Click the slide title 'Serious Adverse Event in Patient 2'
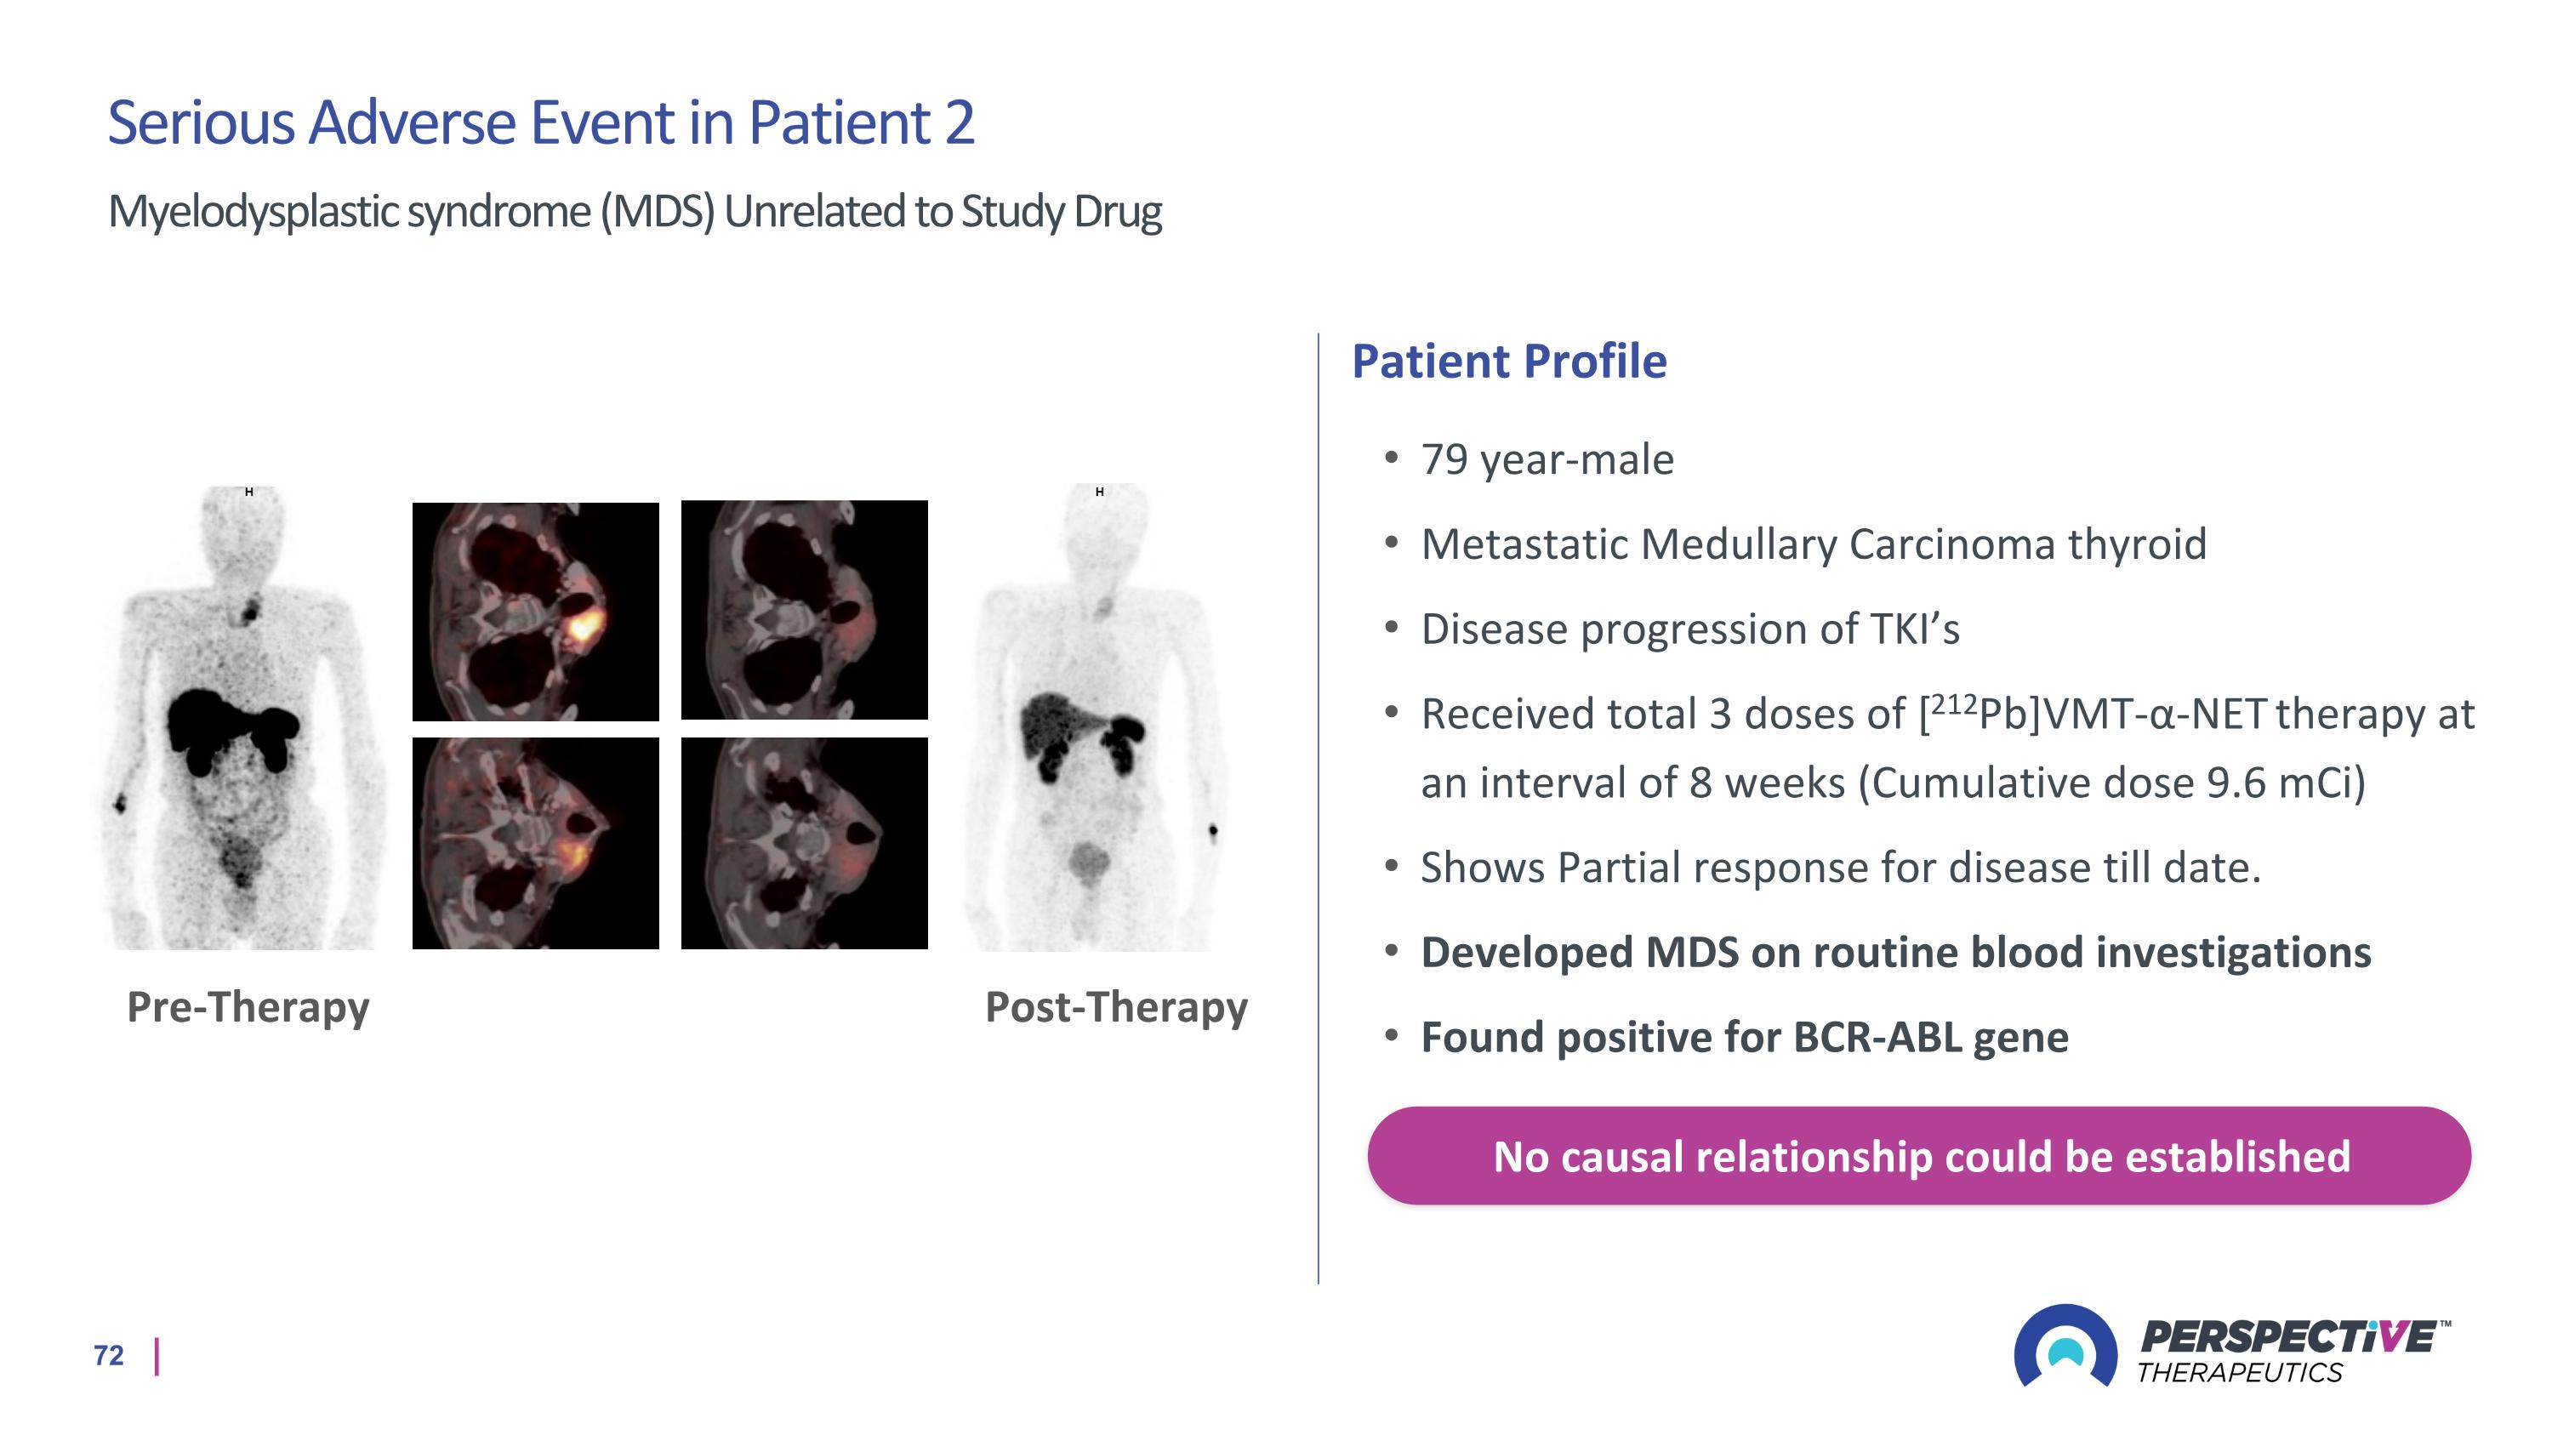Screen dimensions: 2552x1435 pyautogui.click(x=541, y=122)
